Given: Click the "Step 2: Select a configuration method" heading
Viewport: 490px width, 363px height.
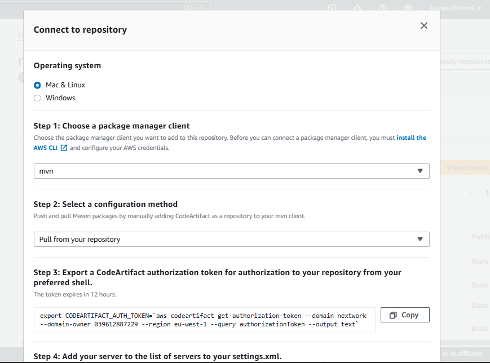Looking at the screenshot, I should (105, 204).
